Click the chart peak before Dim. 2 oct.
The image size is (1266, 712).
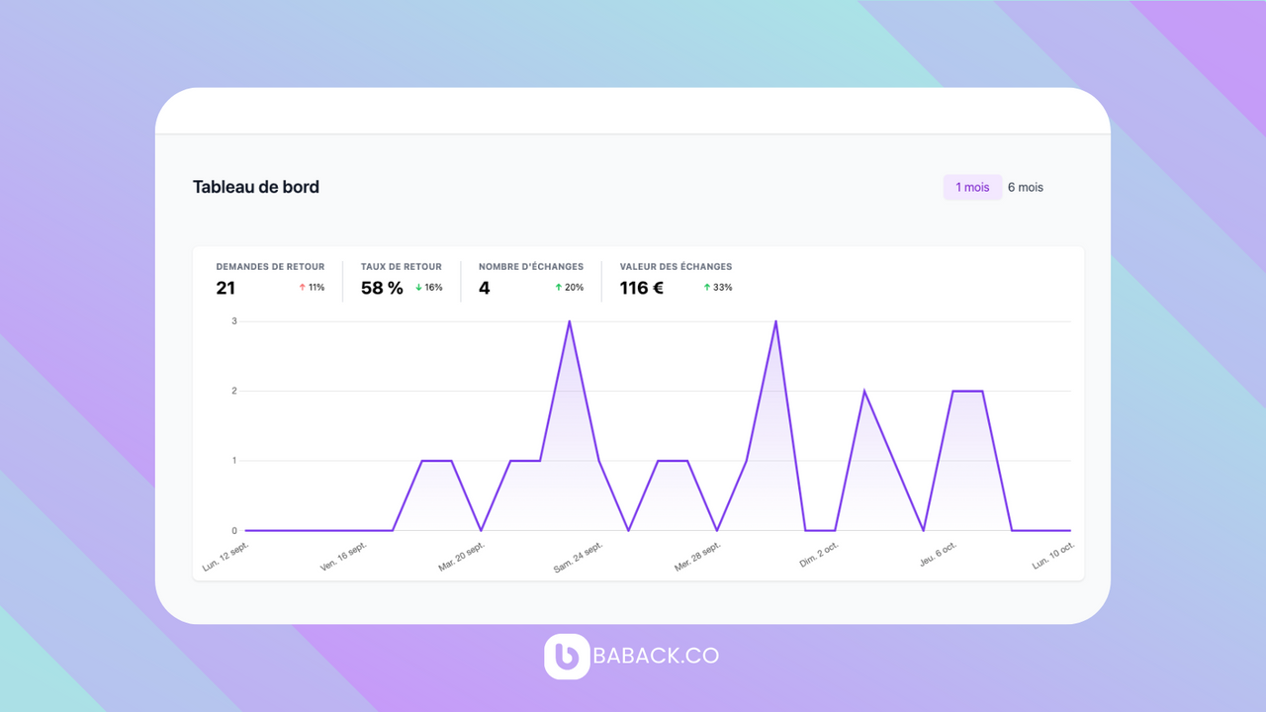775,321
